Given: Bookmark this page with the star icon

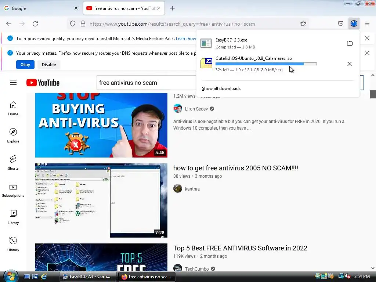Looking at the screenshot, I should point(303,24).
